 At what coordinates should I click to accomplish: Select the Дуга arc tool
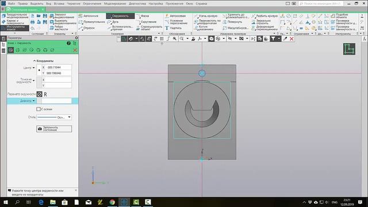113,22
